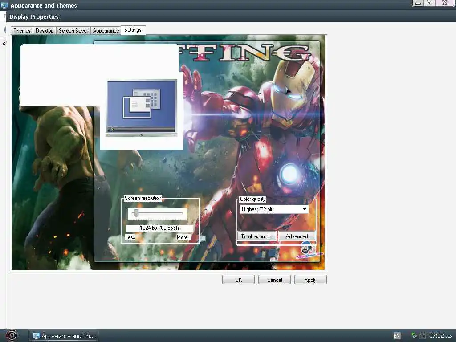Click the Appearance and Themes title bar icon
The width and height of the screenshot is (456, 342).
pyautogui.click(x=4, y=5)
